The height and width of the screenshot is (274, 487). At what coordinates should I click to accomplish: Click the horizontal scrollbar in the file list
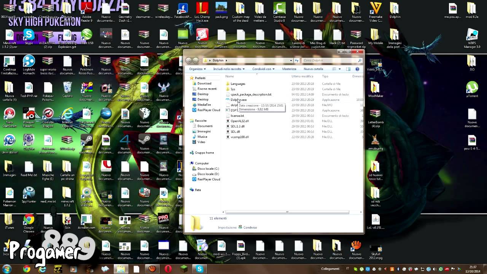(x=287, y=212)
